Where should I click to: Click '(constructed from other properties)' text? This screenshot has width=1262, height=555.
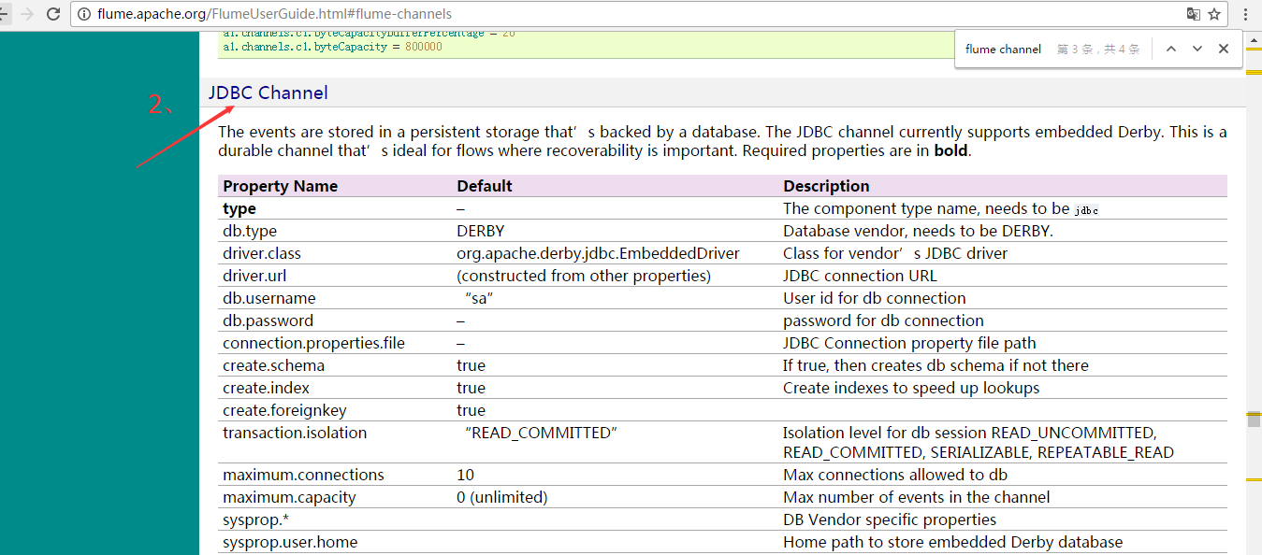click(x=584, y=276)
